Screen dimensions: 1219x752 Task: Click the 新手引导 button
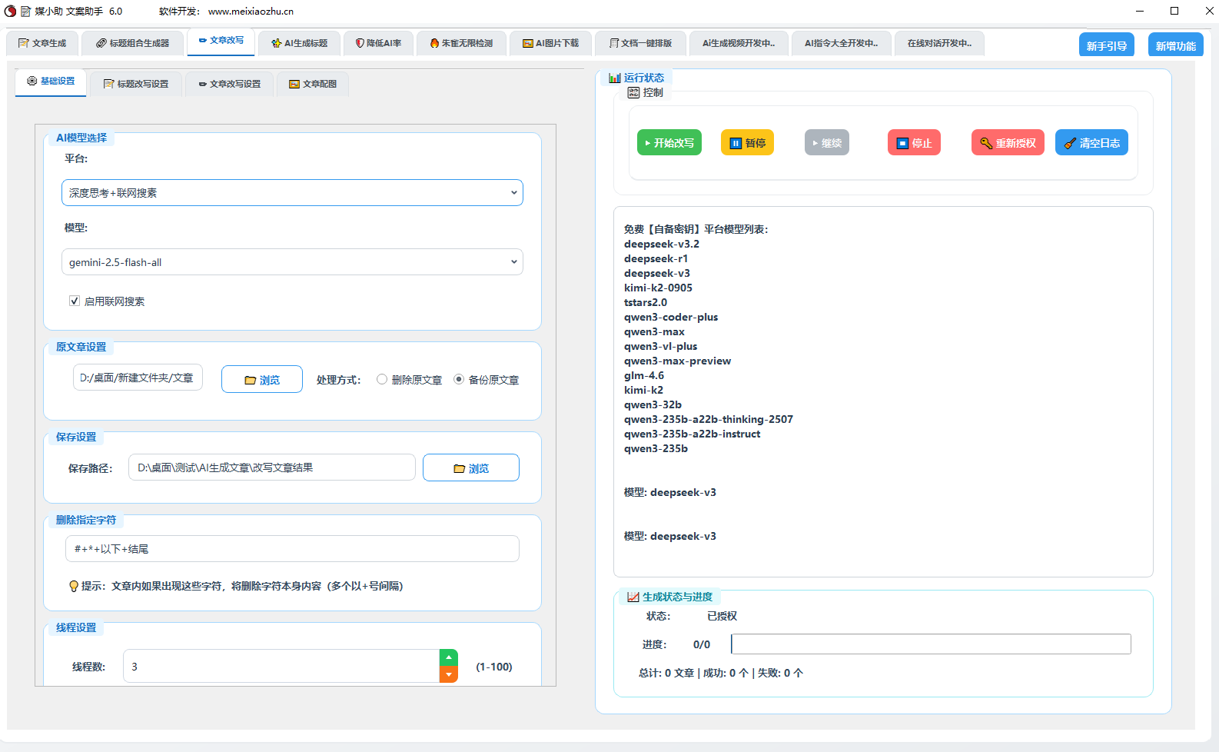(x=1106, y=45)
